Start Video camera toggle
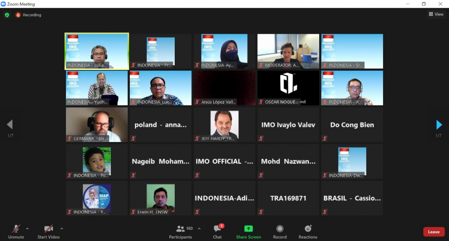The height and width of the screenshot is (241, 449). click(x=48, y=232)
